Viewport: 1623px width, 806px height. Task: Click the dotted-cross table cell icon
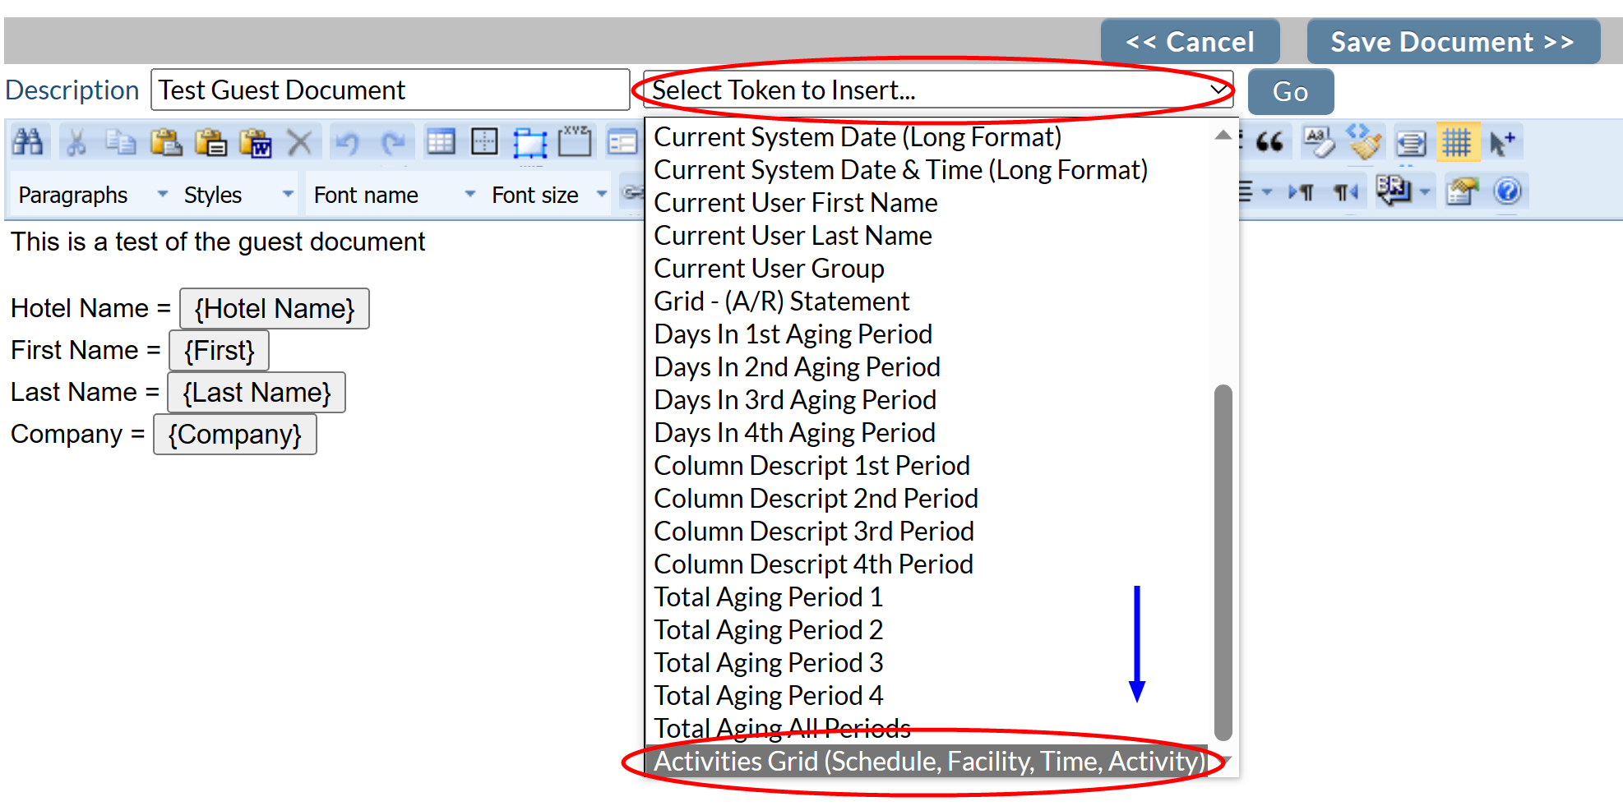coord(484,143)
